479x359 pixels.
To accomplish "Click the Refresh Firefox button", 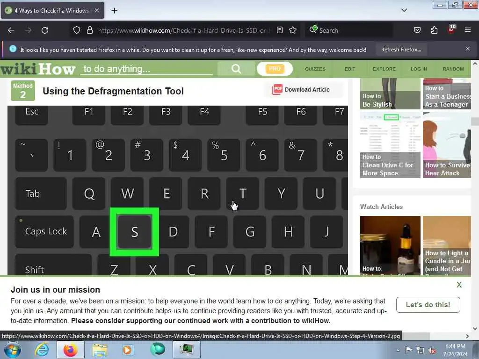I will pyautogui.click(x=401, y=50).
